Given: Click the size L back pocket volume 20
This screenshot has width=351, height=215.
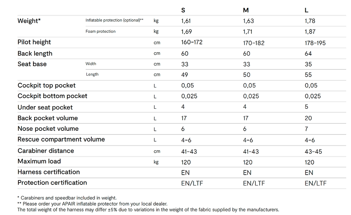Looking at the screenshot, I should [x=308, y=118].
